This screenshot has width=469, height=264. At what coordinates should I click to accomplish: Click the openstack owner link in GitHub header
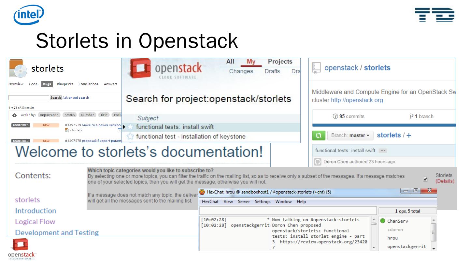[x=341, y=68]
